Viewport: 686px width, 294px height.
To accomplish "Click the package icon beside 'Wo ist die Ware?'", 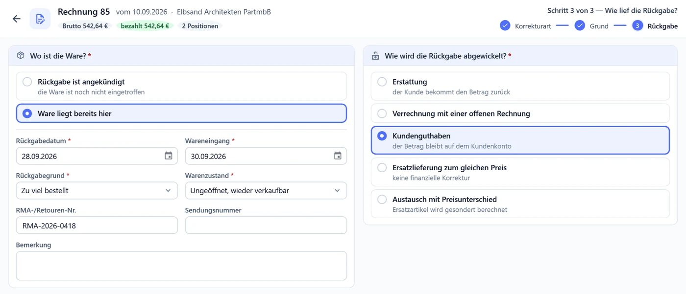I will pyautogui.click(x=21, y=56).
